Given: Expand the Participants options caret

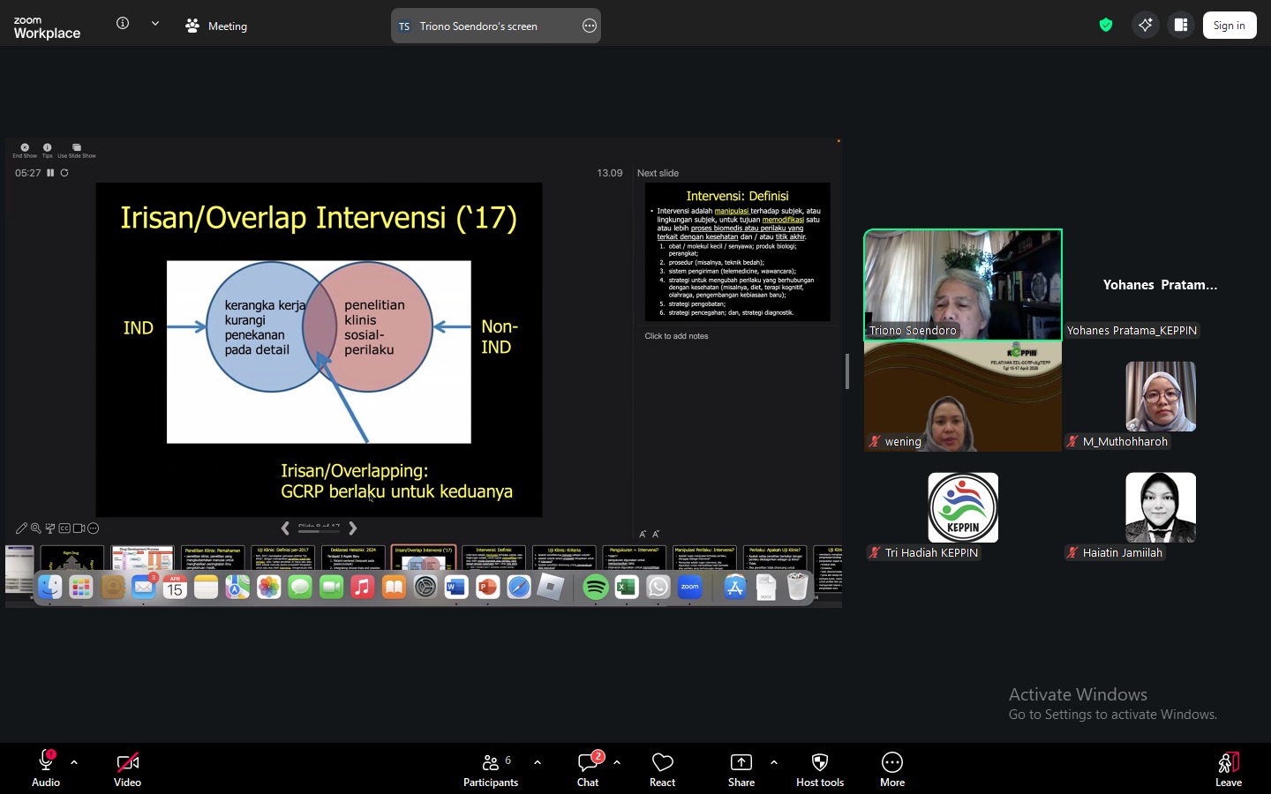Looking at the screenshot, I should pyautogui.click(x=538, y=762).
